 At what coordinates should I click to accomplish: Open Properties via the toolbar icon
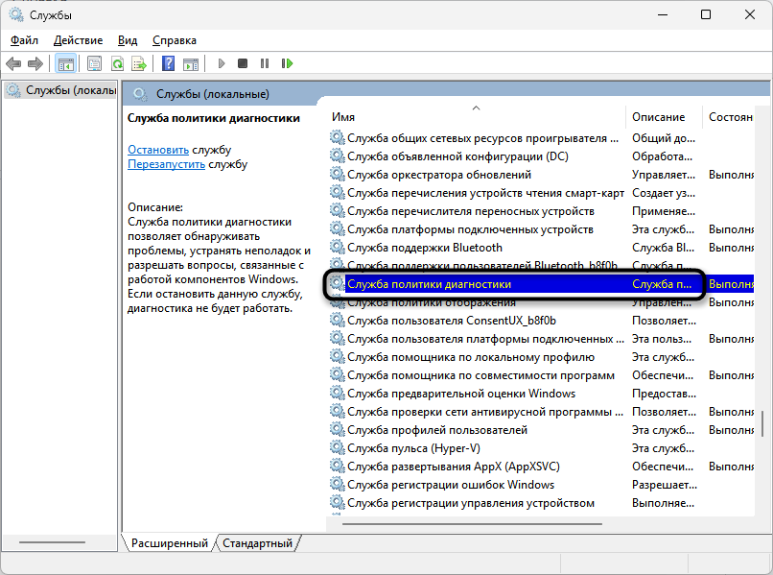94,63
